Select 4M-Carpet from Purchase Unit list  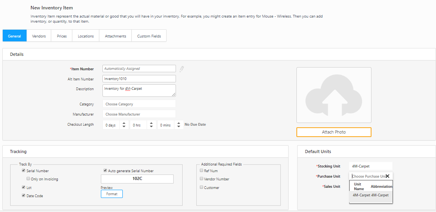(370, 195)
